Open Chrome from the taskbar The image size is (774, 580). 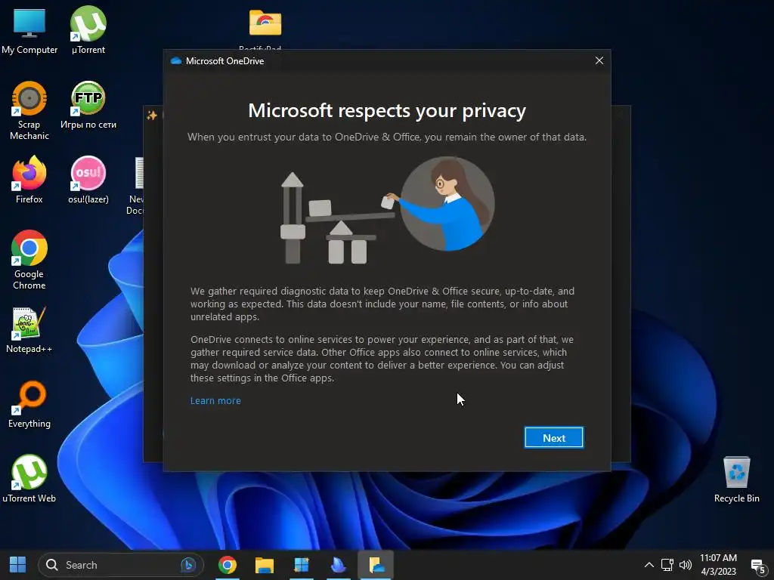(228, 565)
